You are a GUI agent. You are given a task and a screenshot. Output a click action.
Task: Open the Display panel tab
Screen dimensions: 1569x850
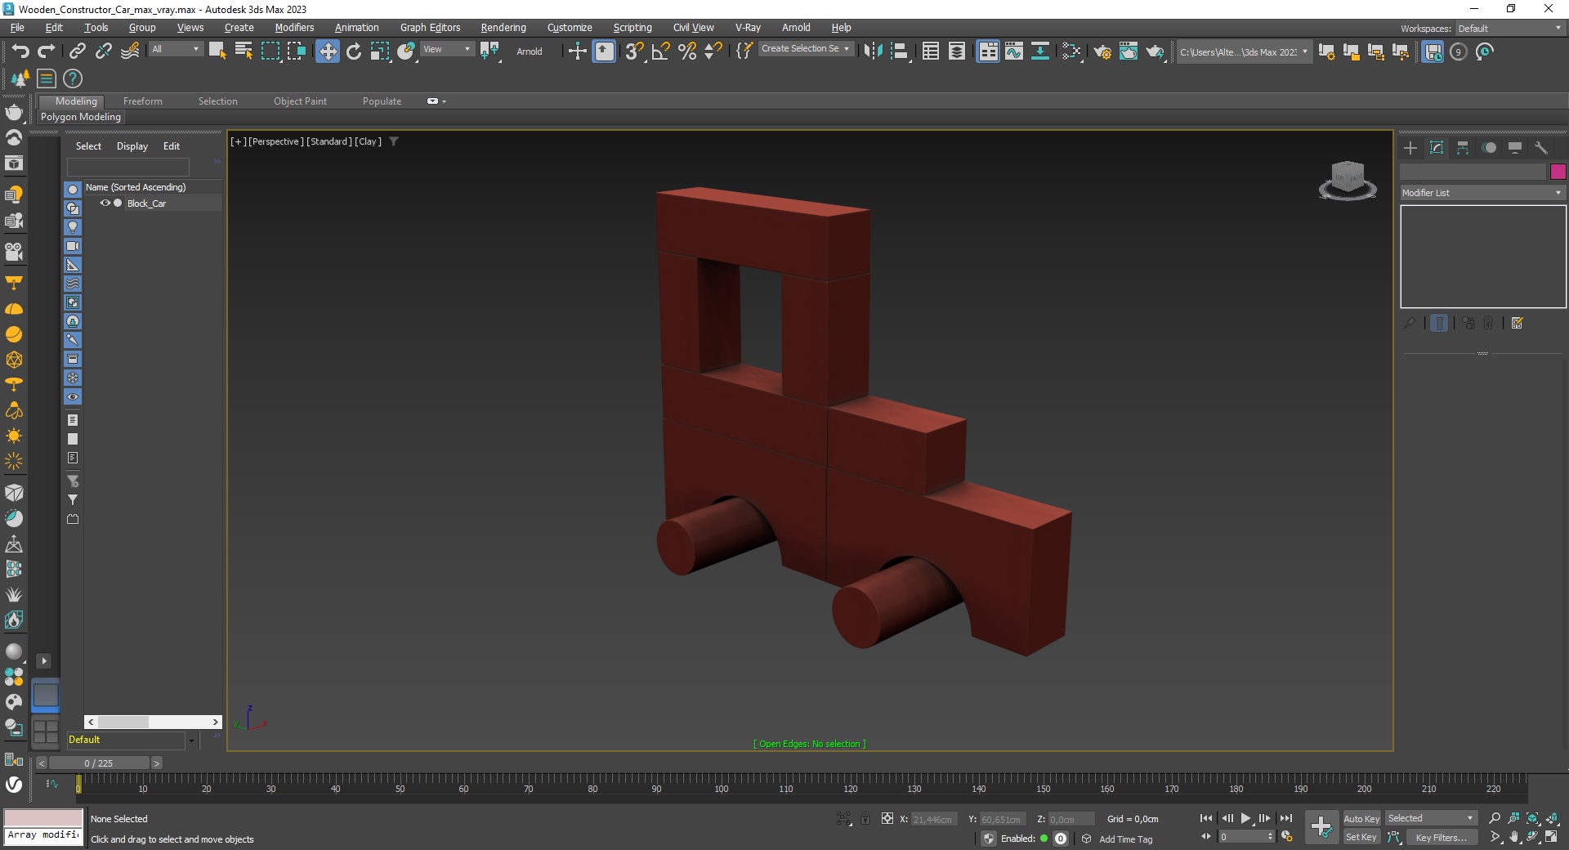click(x=1515, y=148)
